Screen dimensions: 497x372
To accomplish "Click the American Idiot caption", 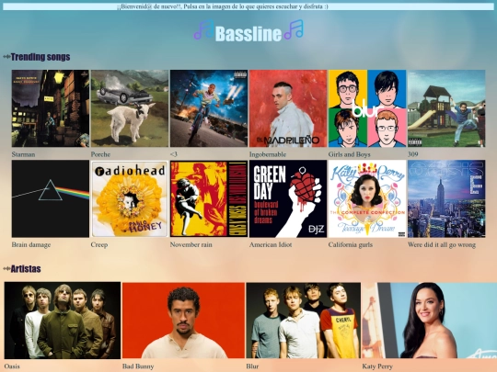I will pos(271,245).
